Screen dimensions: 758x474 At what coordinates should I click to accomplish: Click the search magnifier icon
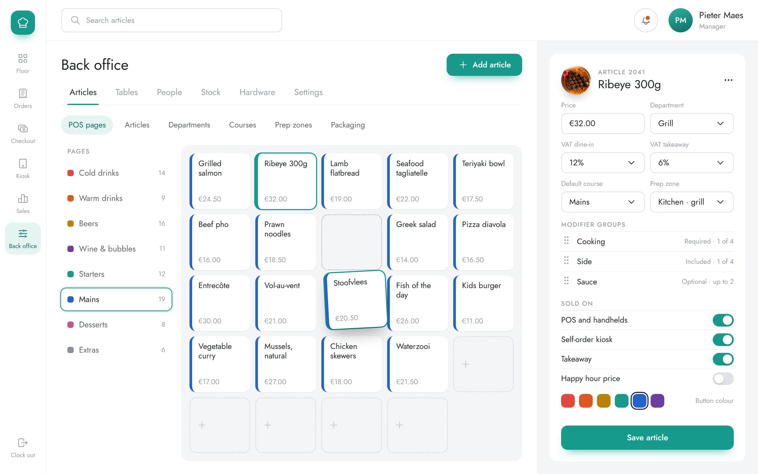coord(75,20)
